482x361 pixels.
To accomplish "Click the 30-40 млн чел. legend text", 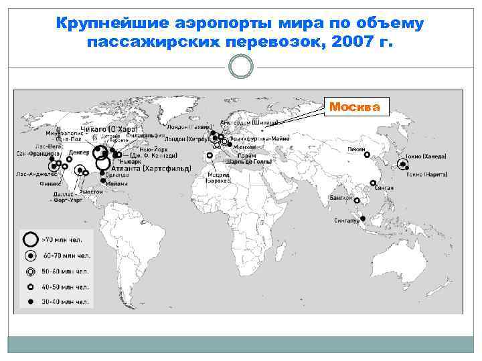I will pos(65,302).
